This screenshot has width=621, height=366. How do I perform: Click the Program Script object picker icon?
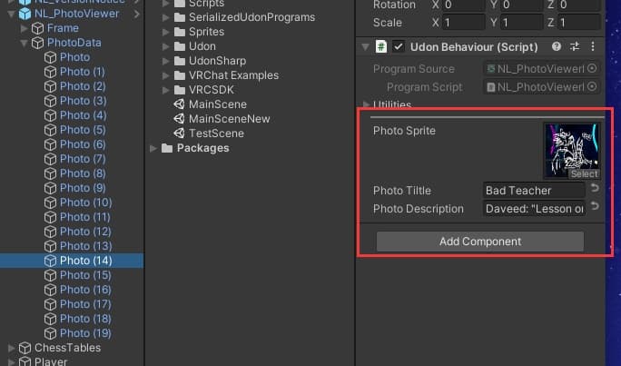(592, 87)
